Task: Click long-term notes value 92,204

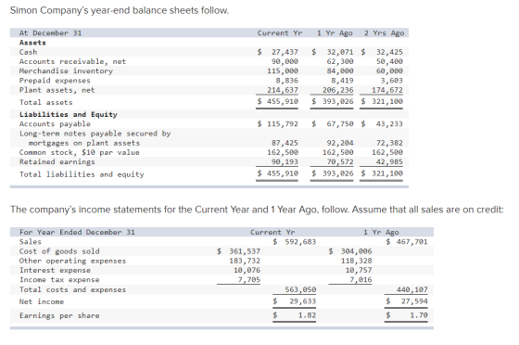Action: pyautogui.click(x=340, y=143)
